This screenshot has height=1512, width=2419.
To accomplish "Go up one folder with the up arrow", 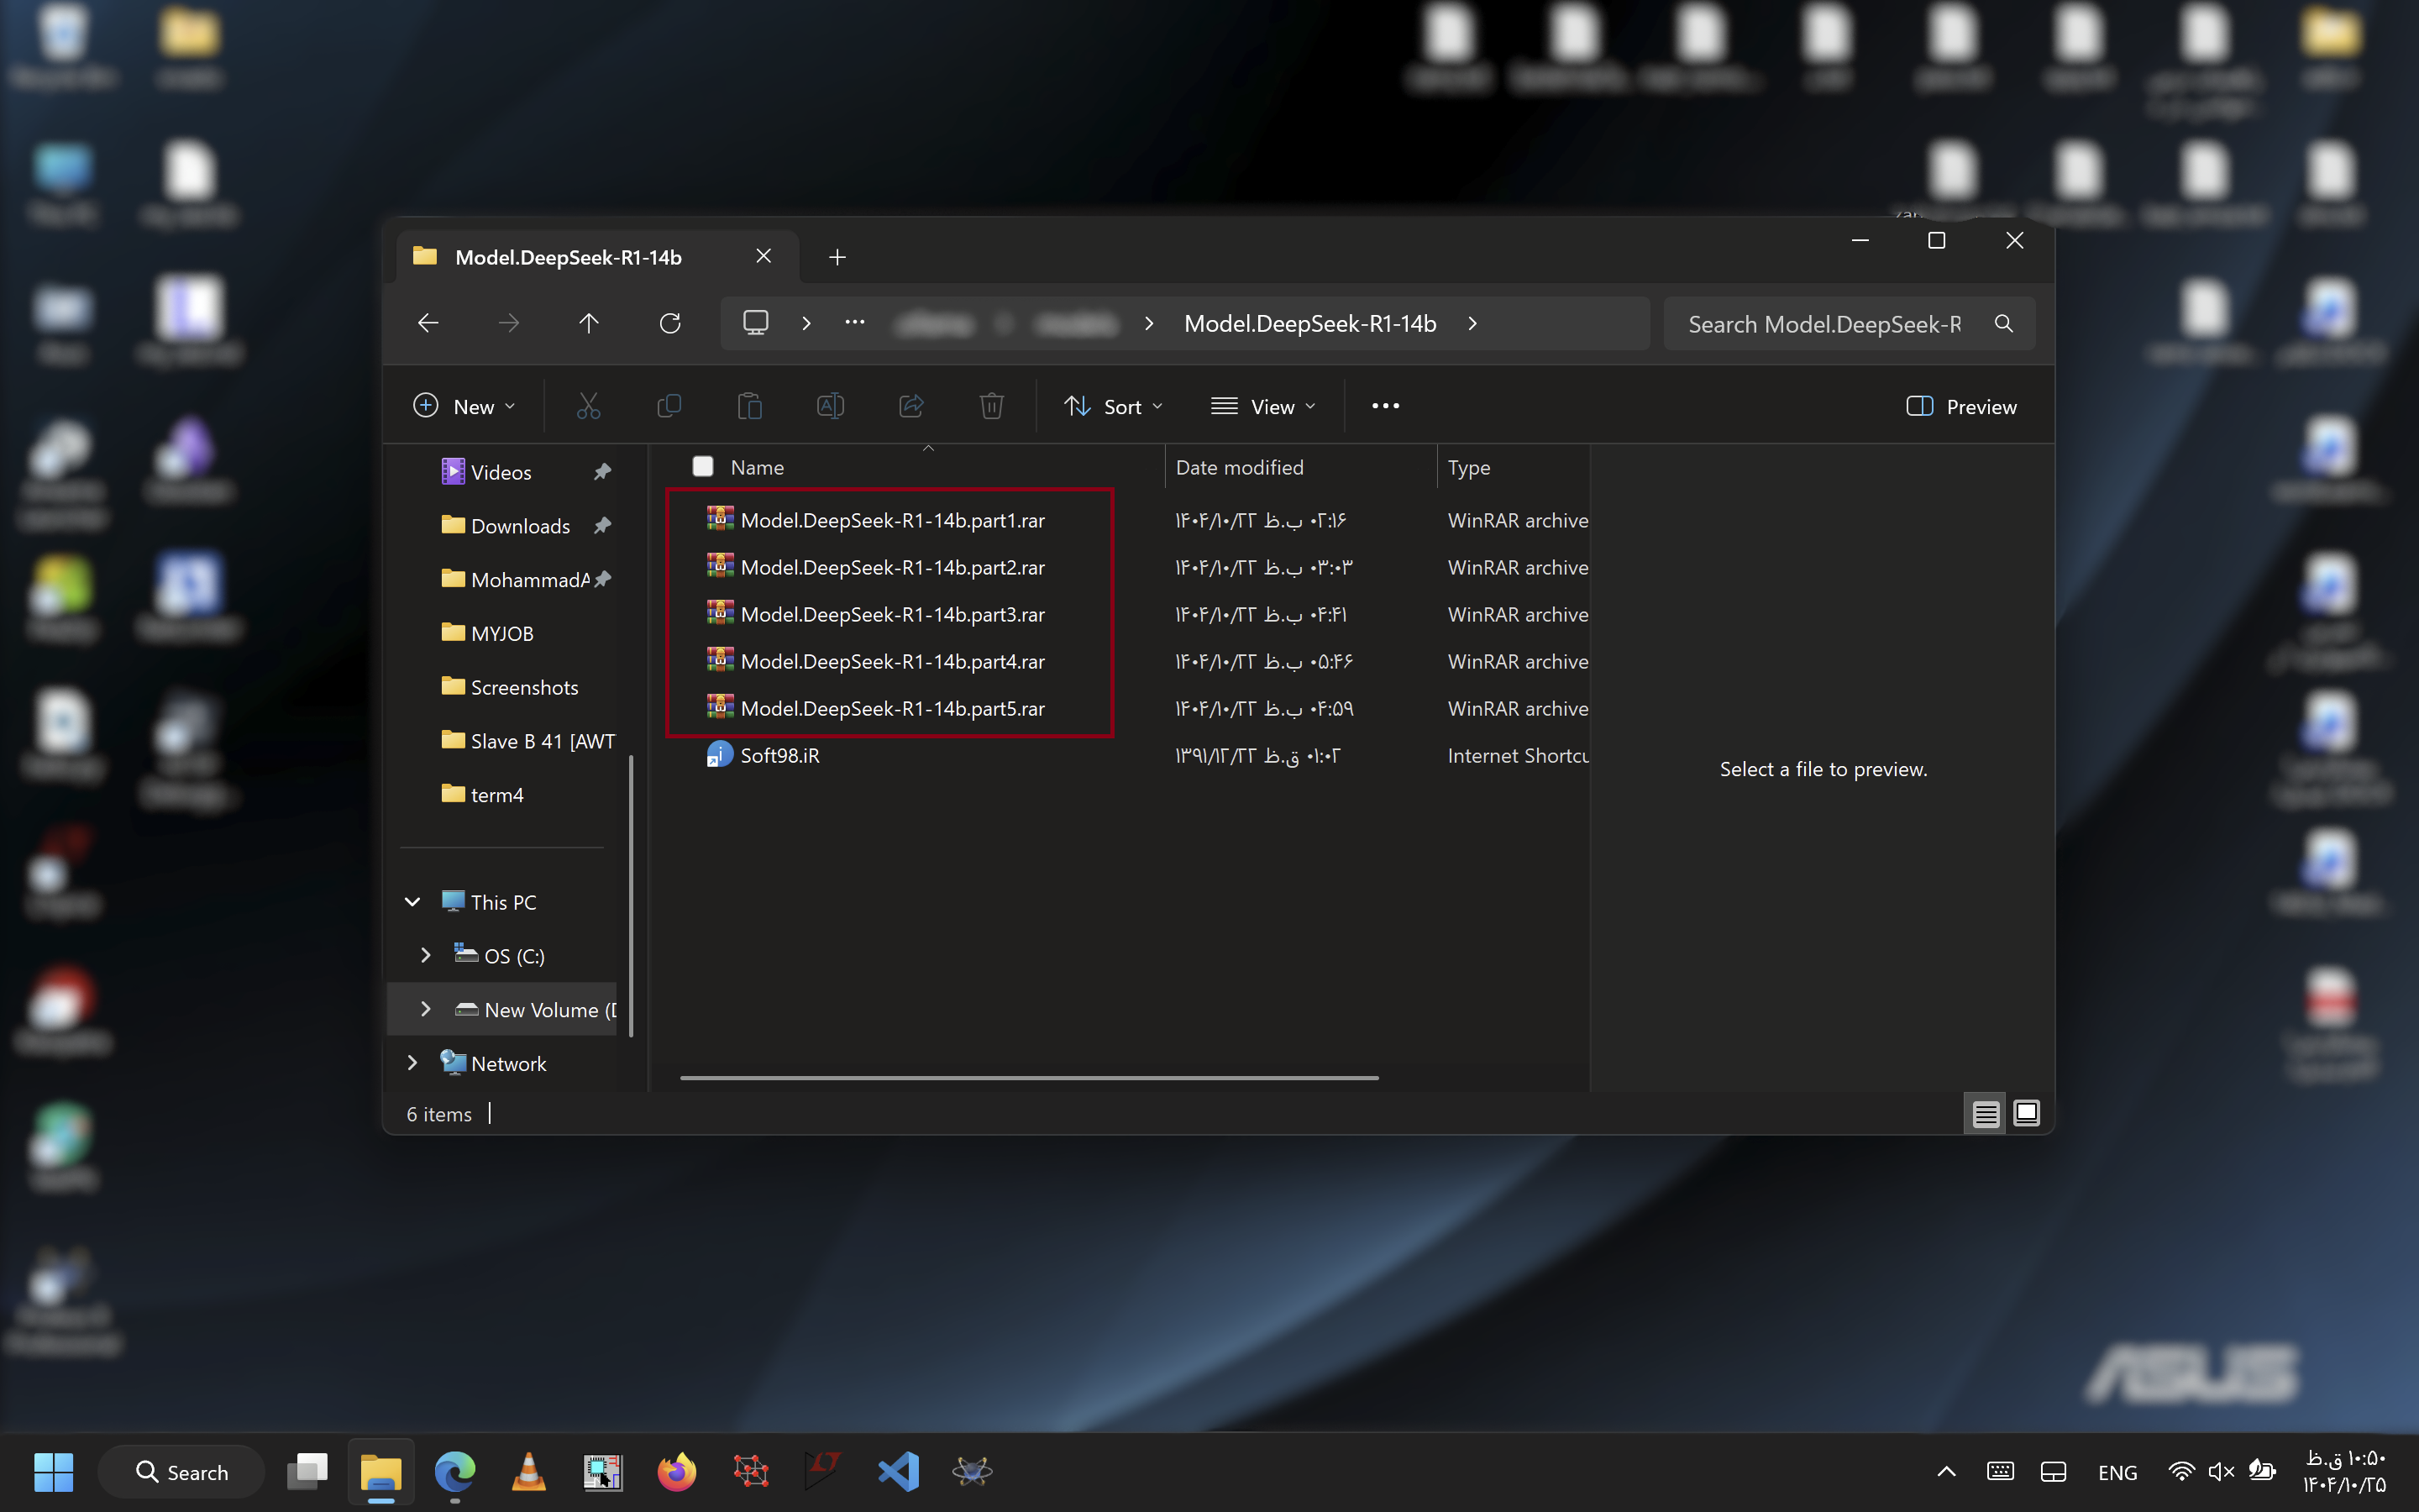I will pyautogui.click(x=589, y=323).
